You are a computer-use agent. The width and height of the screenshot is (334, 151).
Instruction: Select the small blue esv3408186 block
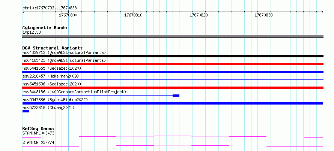[176, 96]
